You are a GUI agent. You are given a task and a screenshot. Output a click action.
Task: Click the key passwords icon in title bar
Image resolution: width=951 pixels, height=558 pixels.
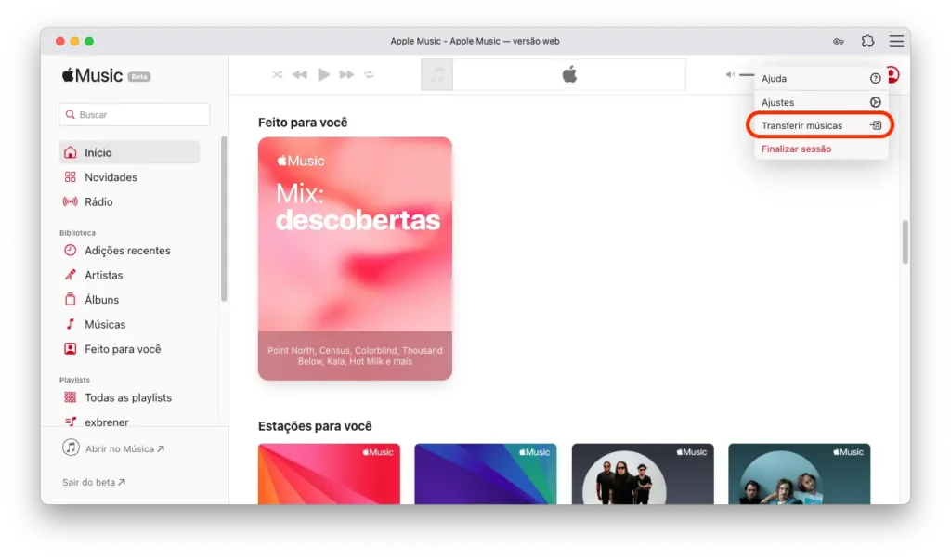[839, 42]
